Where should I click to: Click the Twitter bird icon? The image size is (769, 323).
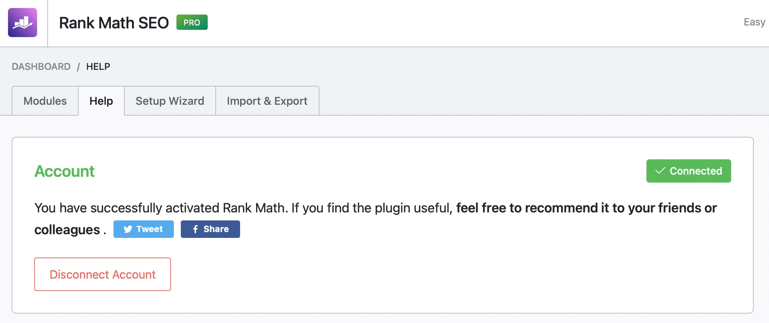pos(128,229)
